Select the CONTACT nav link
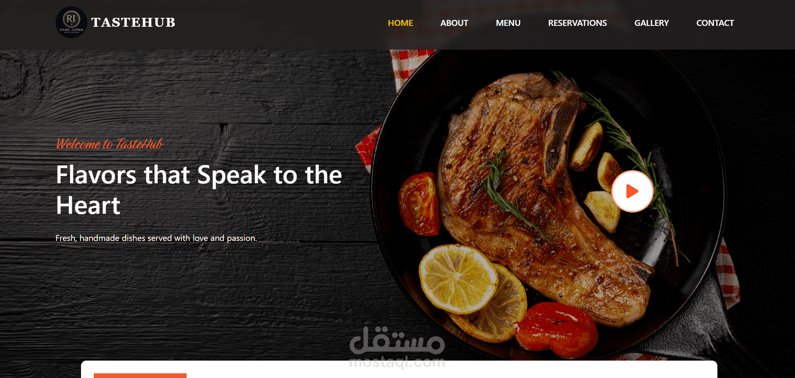 pyautogui.click(x=715, y=23)
